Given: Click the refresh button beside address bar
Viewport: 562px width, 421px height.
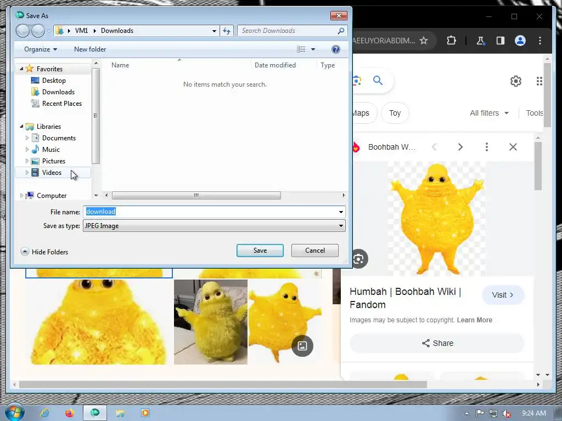Looking at the screenshot, I should (x=227, y=31).
